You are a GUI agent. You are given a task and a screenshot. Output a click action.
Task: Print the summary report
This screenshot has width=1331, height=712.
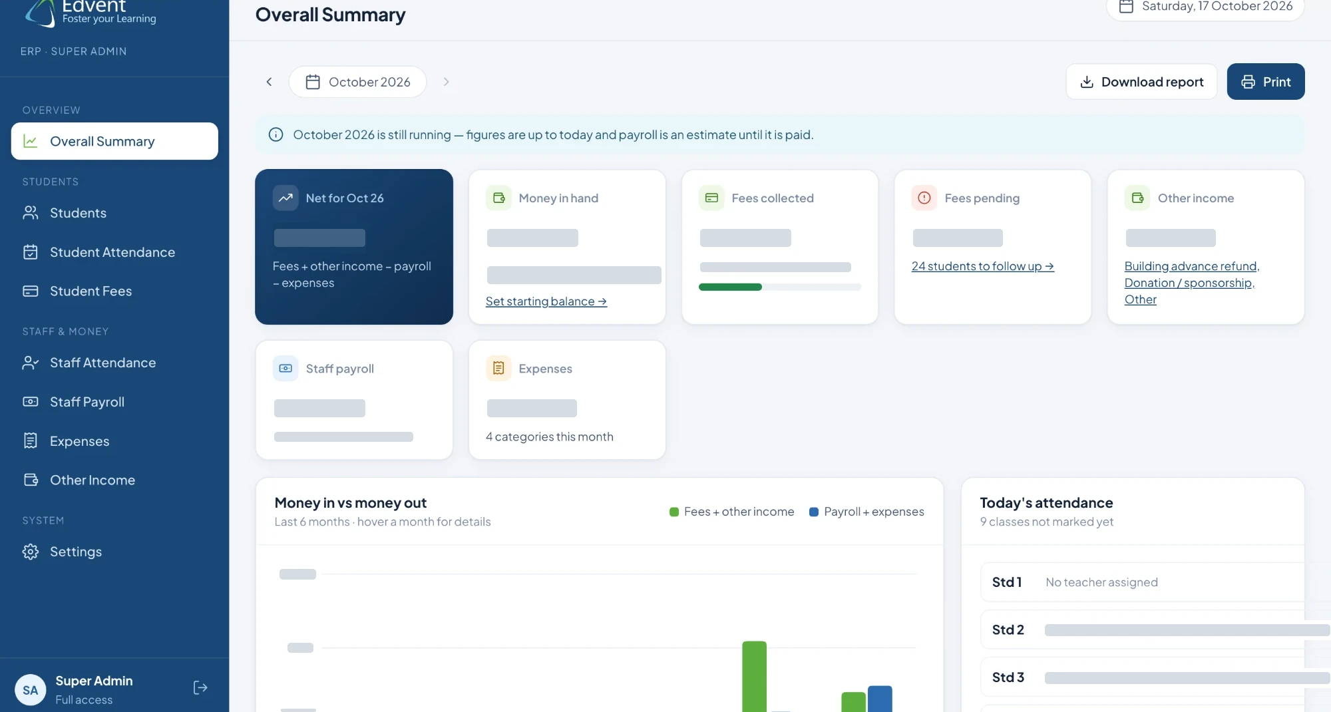tap(1265, 82)
